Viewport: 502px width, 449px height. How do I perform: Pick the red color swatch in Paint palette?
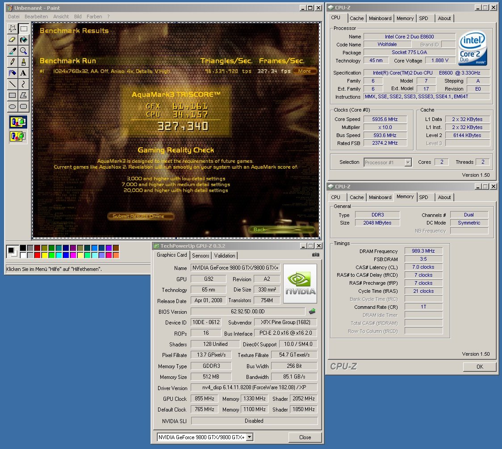point(37,255)
